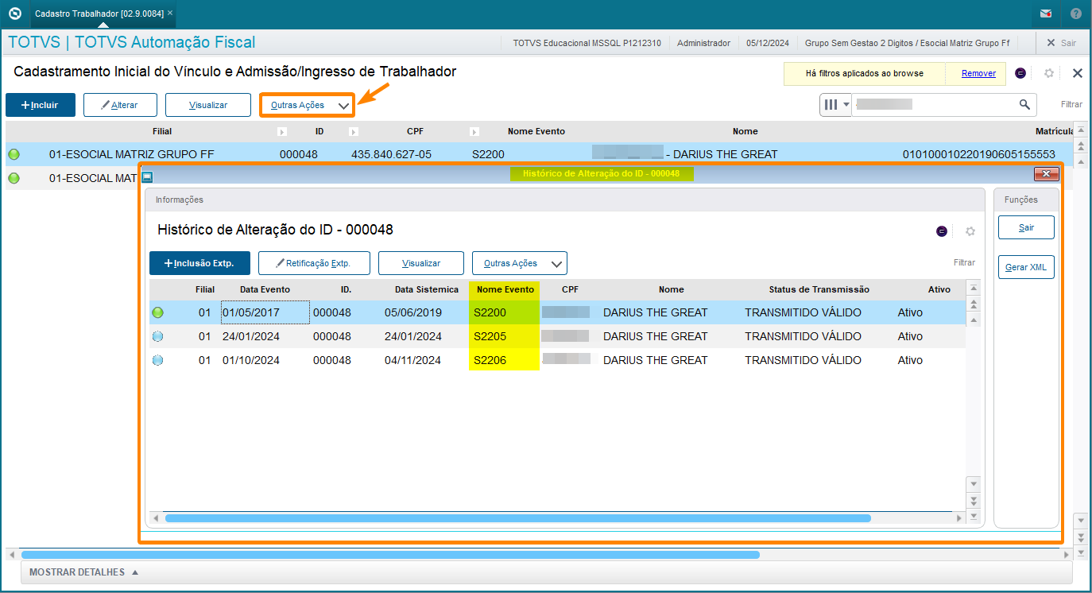Open the main Outras Ações dropdown
The image size is (1092, 593).
307,105
